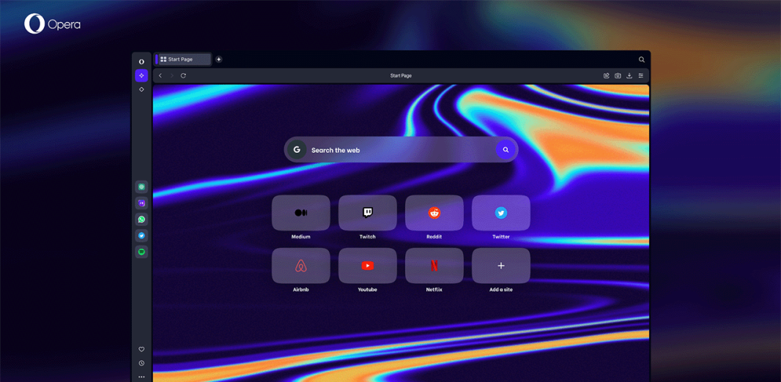Open the Reddit speed dial tile
781x382 pixels.
434,213
